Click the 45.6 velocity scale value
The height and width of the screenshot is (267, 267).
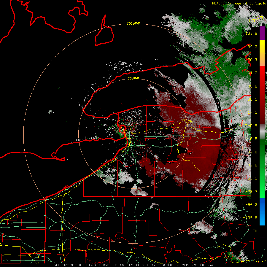point(252,86)
